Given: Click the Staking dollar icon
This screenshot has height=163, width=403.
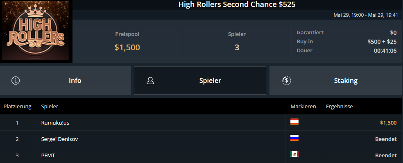Looking at the screenshot, I should (287, 80).
